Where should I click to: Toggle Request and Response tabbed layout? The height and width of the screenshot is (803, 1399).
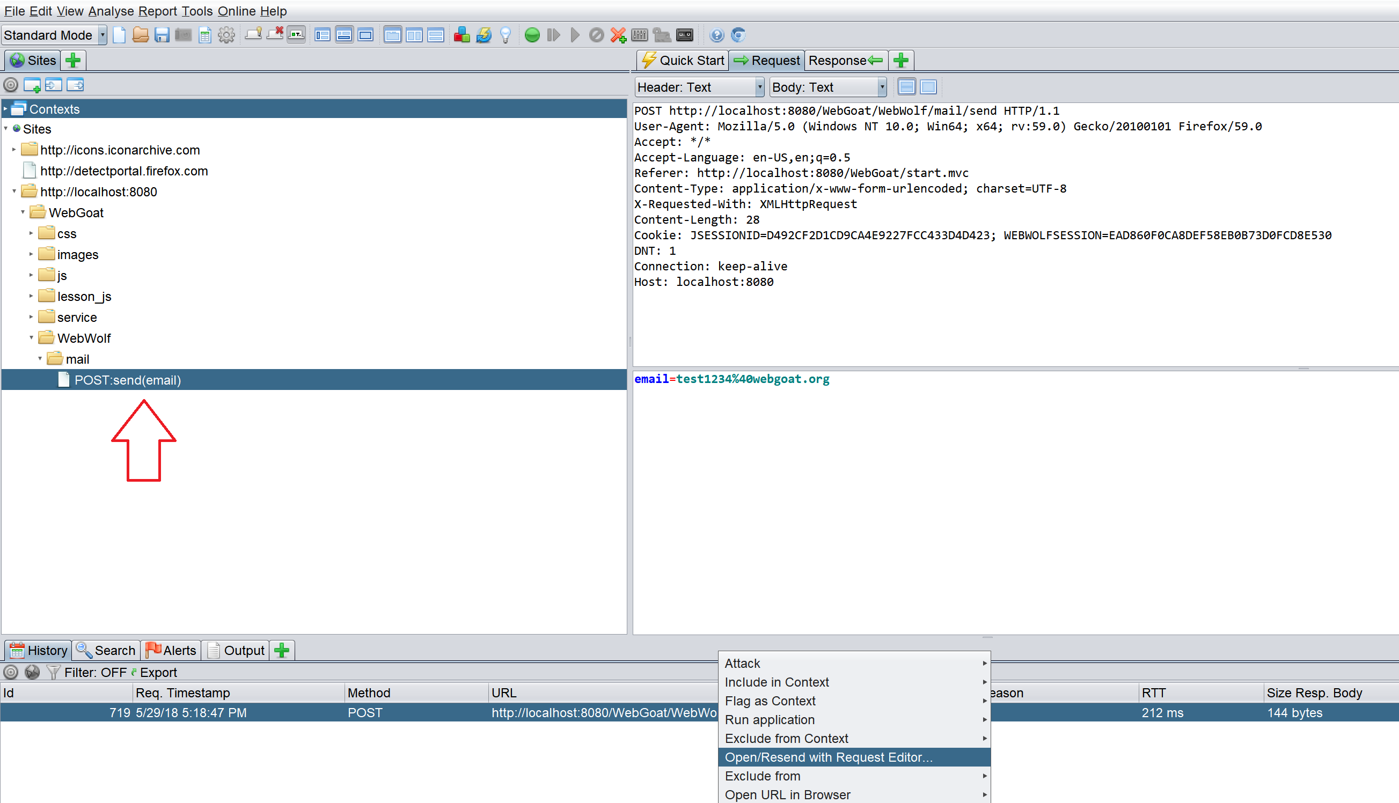click(392, 35)
